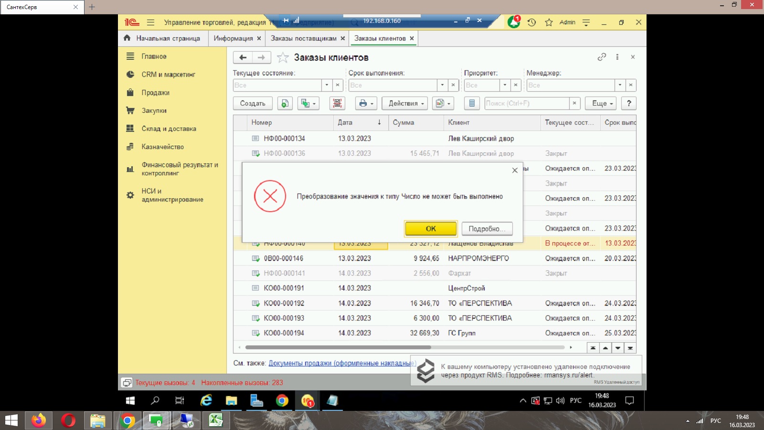
Task: Open the Подробно... error details
Action: [x=487, y=229]
